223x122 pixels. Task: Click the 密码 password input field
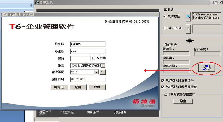(81, 58)
